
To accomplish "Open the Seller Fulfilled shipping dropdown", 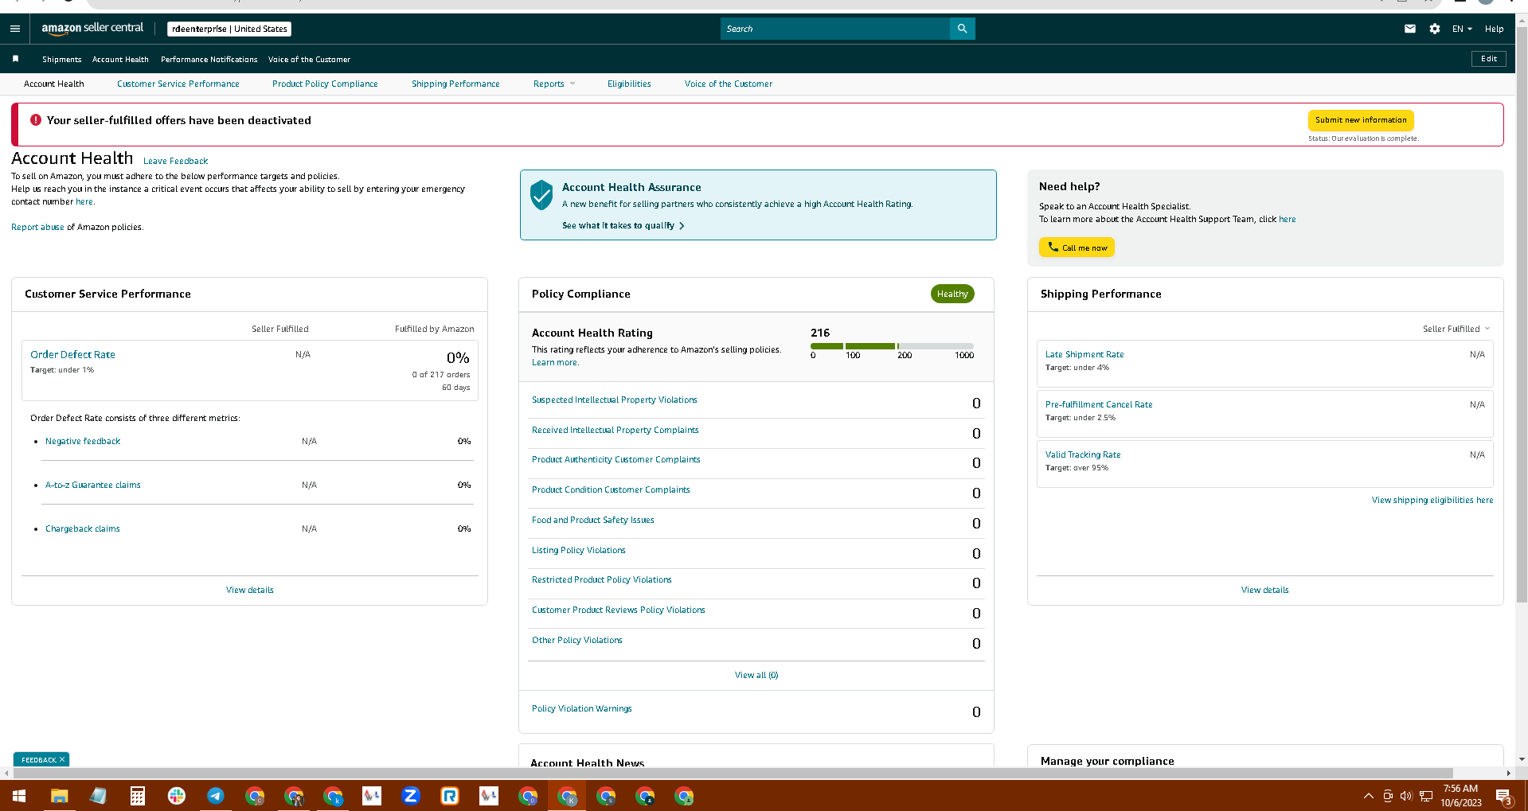I will pos(1456,329).
